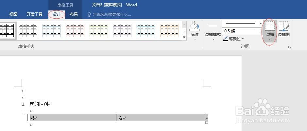Apply the light blue accent table style
307x131 pixels.
click(146, 30)
